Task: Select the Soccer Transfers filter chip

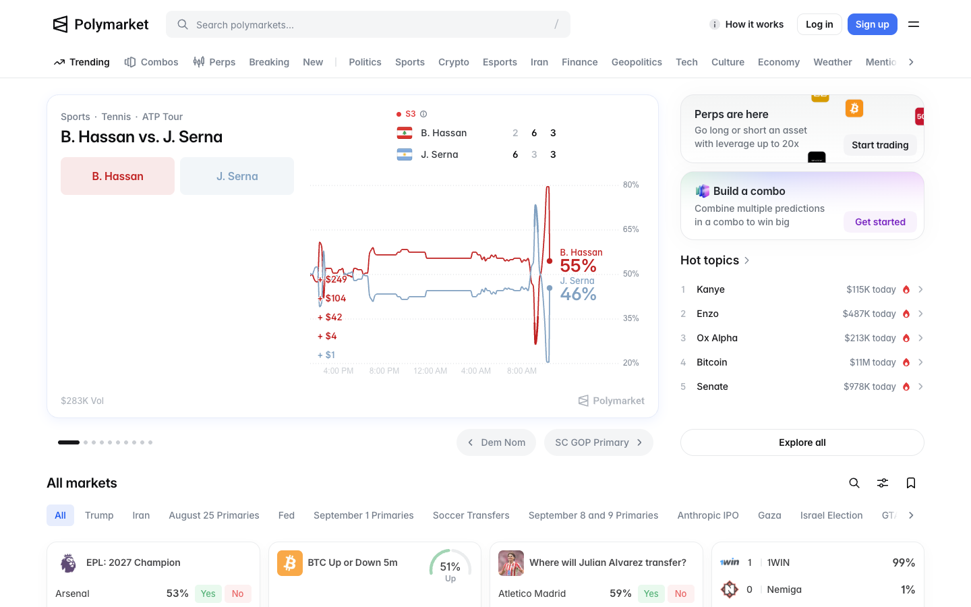Action: tap(471, 515)
